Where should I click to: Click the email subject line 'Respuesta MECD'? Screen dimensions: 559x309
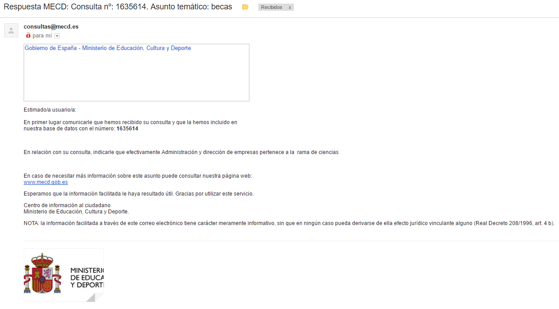point(118,7)
